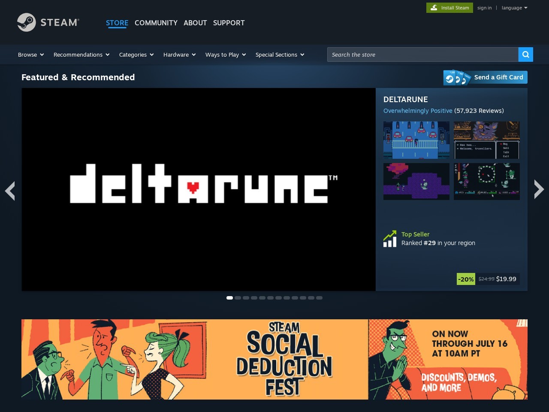Open the deltarune main capsule image
Viewport: 549px width, 412px height.
(x=199, y=189)
